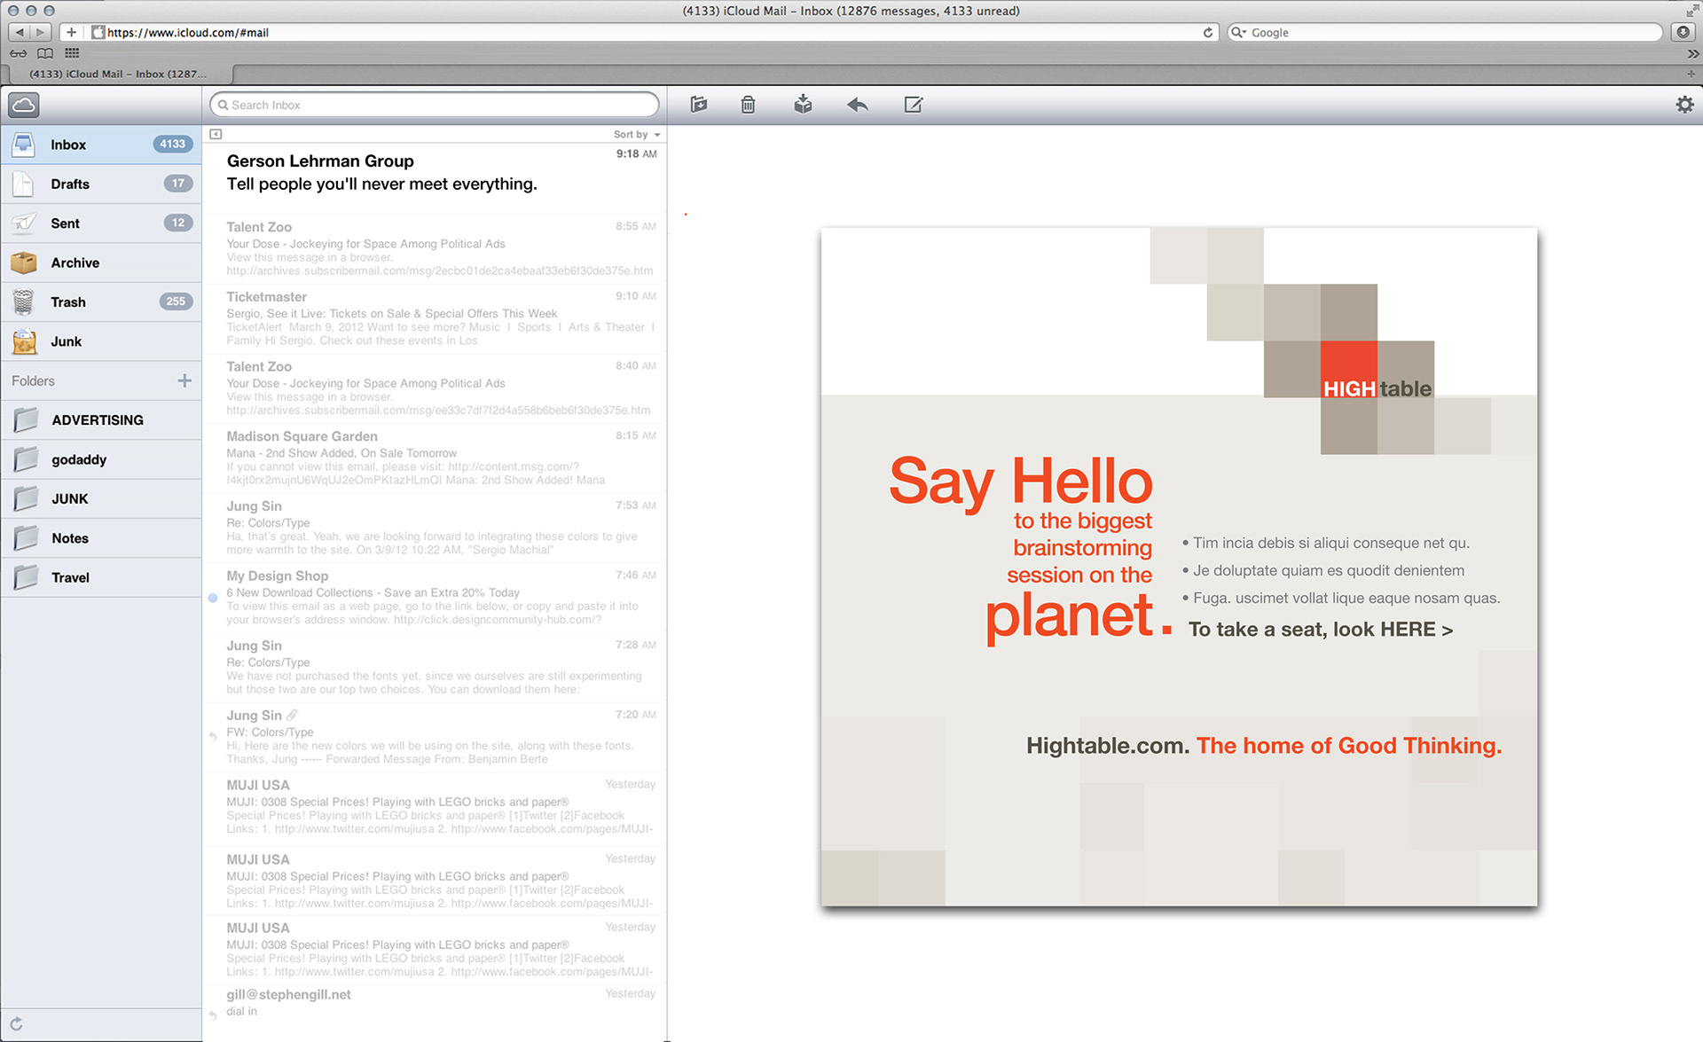Open the Sent mailbox
The width and height of the screenshot is (1703, 1042).
click(x=101, y=223)
